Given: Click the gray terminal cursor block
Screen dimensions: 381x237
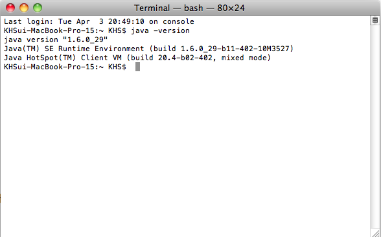Looking at the screenshot, I should click(137, 67).
